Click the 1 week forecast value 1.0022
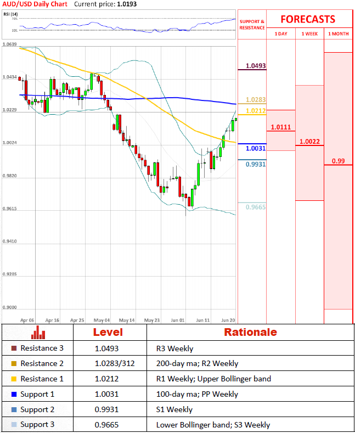 click(309, 142)
